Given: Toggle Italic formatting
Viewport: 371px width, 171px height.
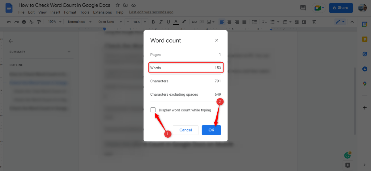Looking at the screenshot, I should tap(161, 22).
